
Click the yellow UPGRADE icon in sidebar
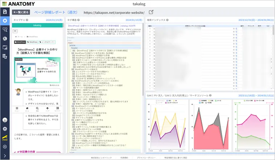[x=5, y=138]
